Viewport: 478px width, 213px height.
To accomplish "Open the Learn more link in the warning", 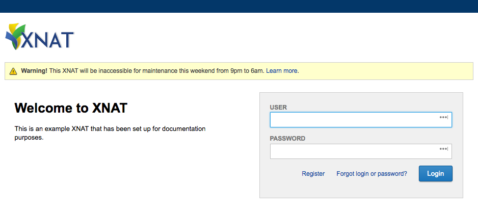I will click(x=282, y=71).
